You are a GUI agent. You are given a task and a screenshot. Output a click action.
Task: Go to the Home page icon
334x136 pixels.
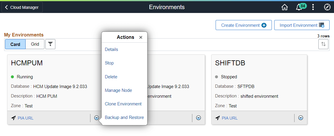[x=285, y=7]
